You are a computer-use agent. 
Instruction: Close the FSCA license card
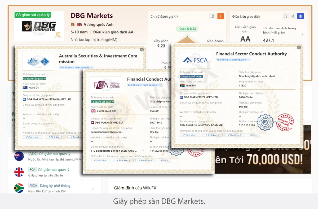[299, 48]
